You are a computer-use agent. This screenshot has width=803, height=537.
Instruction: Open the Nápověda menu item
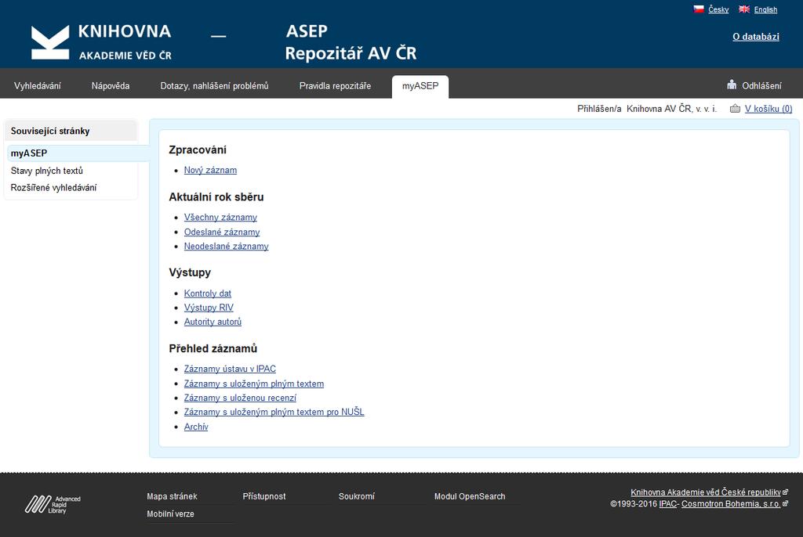(x=111, y=85)
